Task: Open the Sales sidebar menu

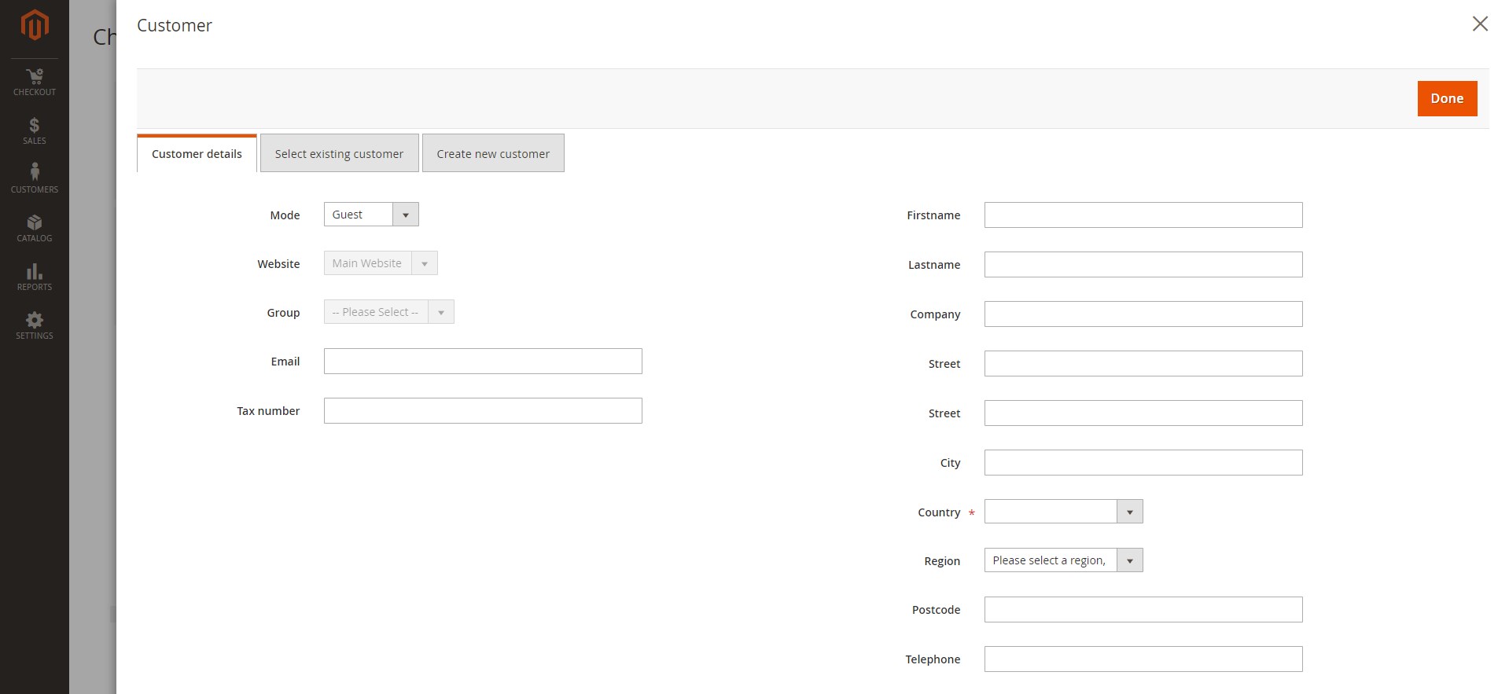Action: click(x=35, y=131)
